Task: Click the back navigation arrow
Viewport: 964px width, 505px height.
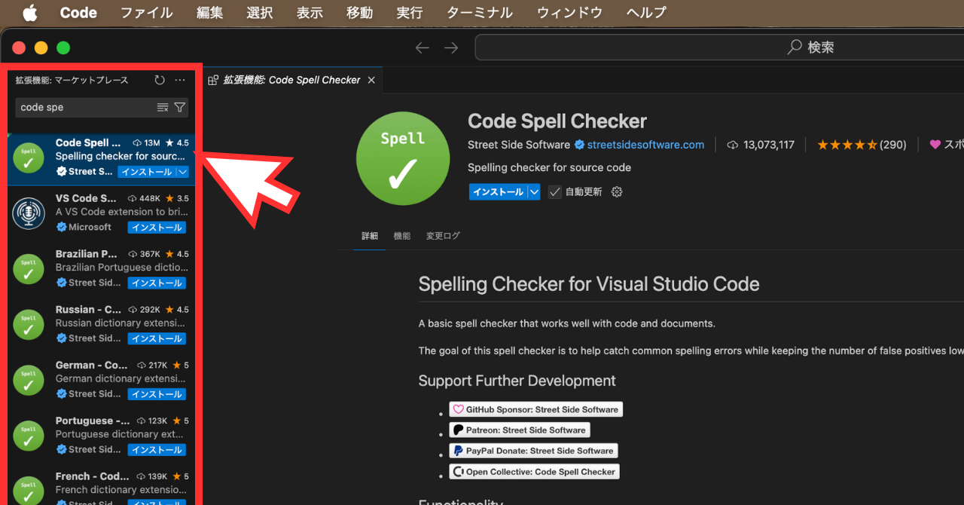Action: [x=423, y=47]
